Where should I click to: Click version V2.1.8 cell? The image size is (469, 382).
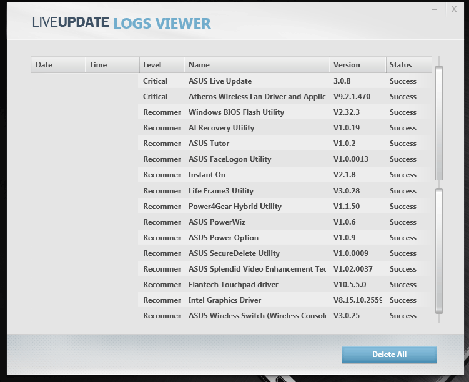344,175
